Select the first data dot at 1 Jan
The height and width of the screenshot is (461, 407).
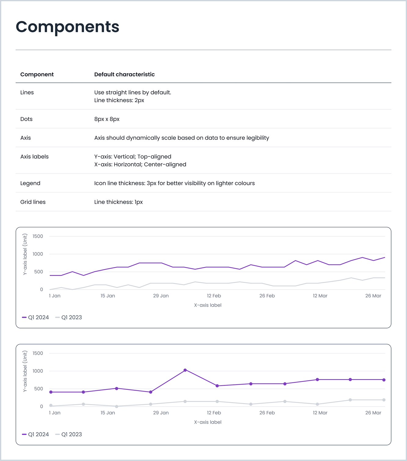(51, 392)
